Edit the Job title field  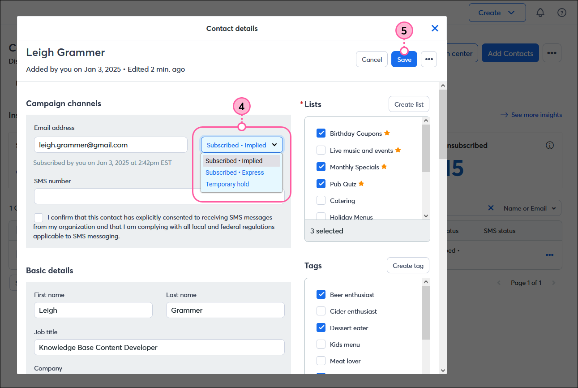point(159,347)
